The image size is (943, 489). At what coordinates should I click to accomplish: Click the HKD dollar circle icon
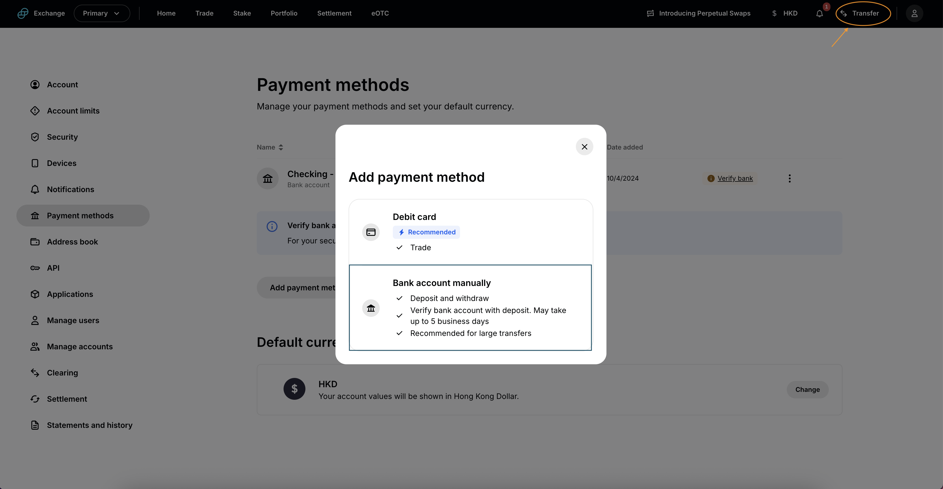294,389
